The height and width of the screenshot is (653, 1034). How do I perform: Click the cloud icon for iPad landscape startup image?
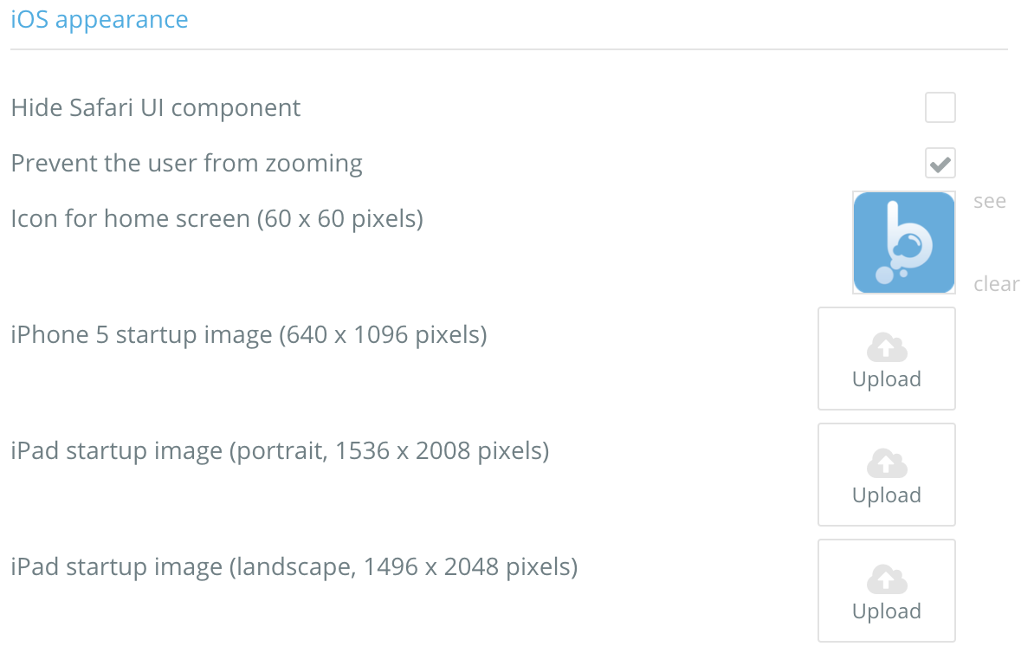pos(887,580)
